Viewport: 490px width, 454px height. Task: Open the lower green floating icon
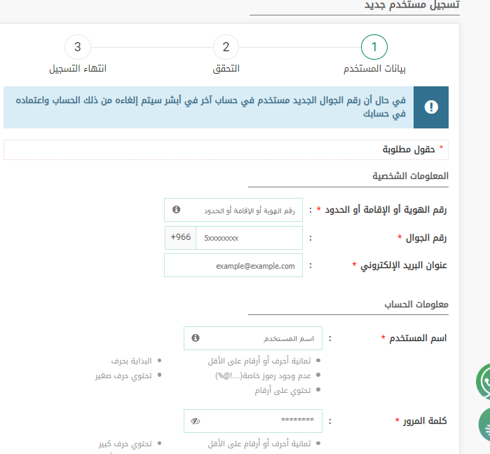[484, 425]
